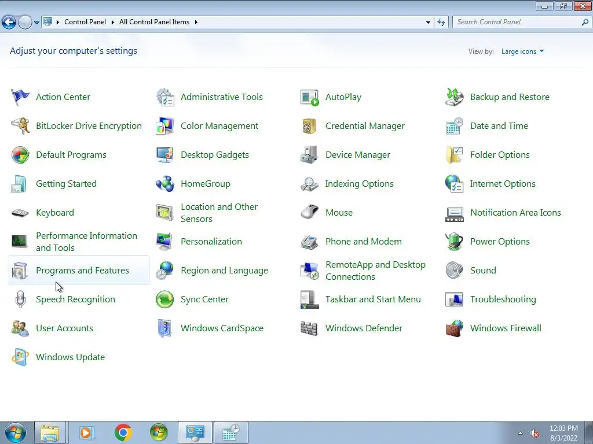This screenshot has height=444, width=593.
Task: Expand the arrow after Control Panel breadcrumb
Action: point(112,23)
